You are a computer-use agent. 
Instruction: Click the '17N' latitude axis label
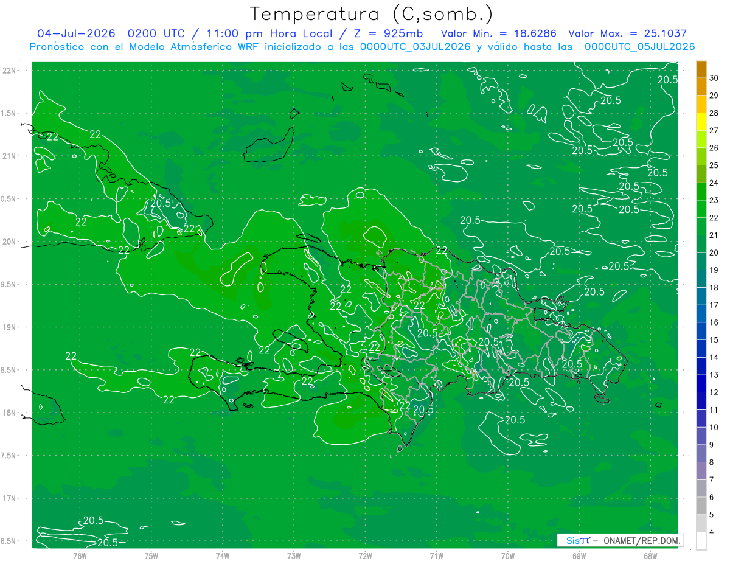(9, 498)
